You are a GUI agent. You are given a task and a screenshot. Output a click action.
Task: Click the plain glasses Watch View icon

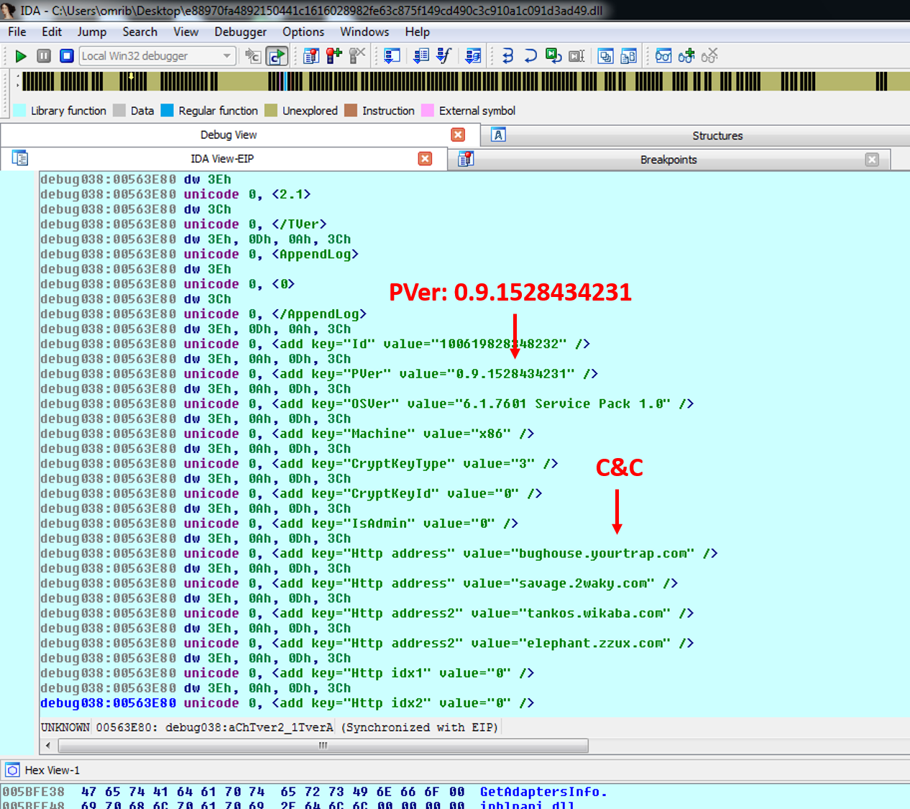click(x=663, y=56)
